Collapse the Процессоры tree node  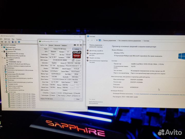(4, 92)
